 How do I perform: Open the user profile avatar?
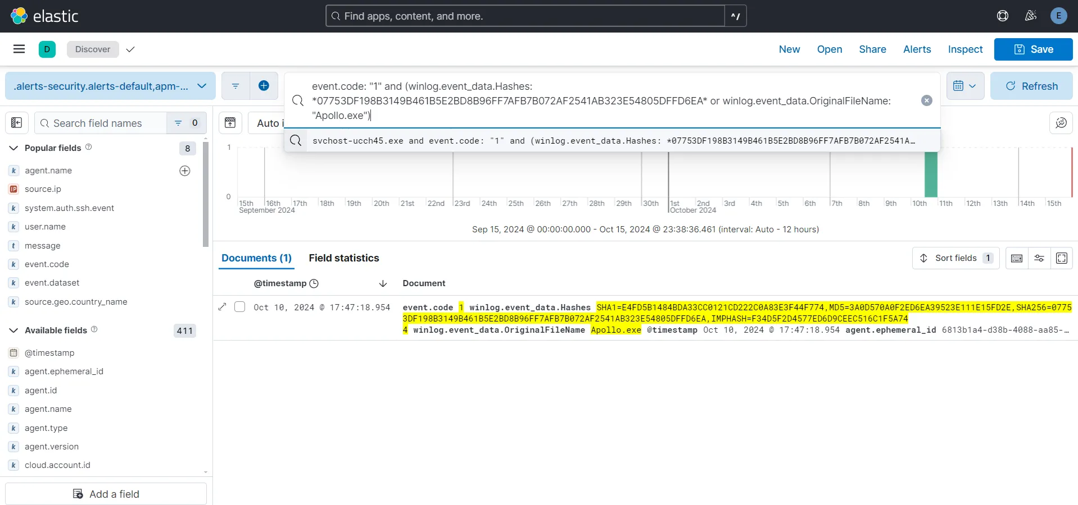pyautogui.click(x=1058, y=16)
